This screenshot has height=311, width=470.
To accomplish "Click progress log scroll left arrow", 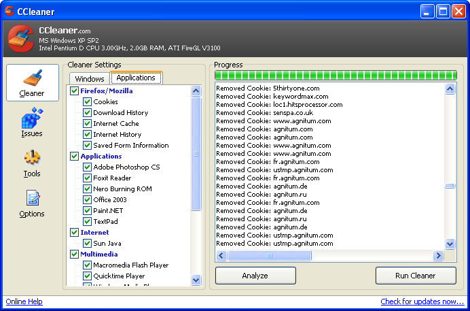I will click(221, 255).
